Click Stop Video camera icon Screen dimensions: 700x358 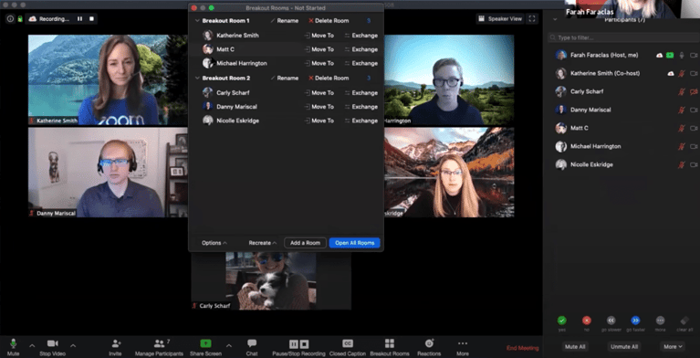pyautogui.click(x=53, y=343)
